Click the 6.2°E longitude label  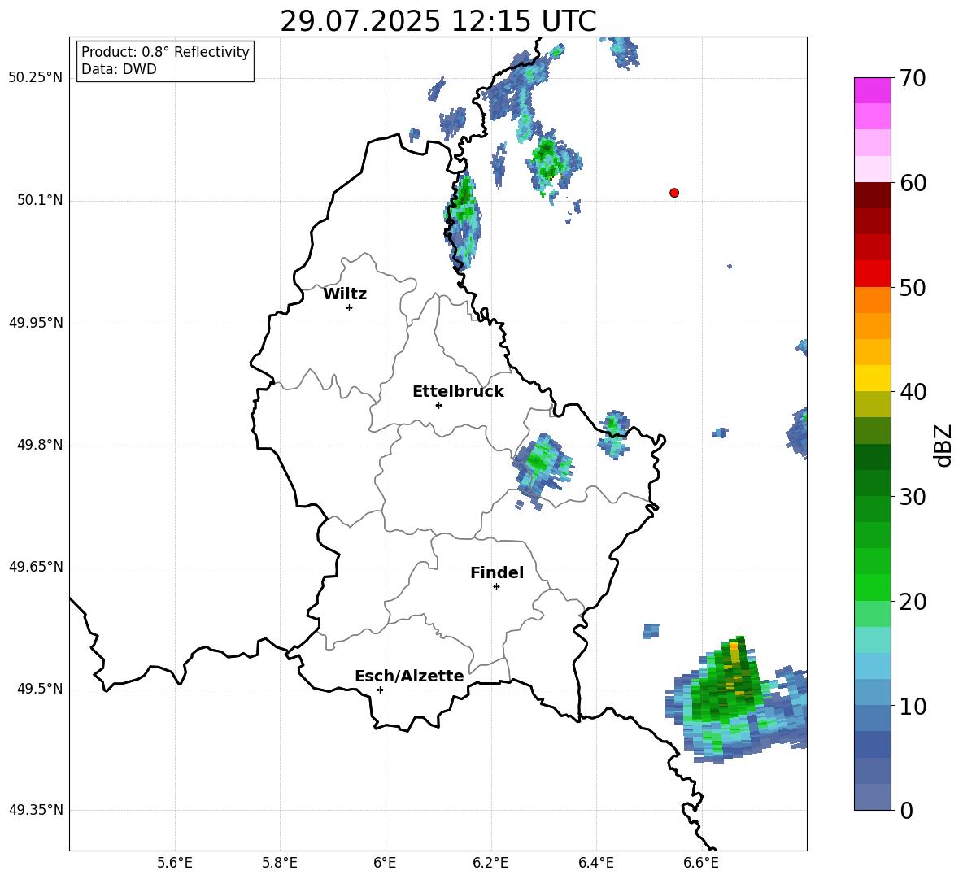490,863
